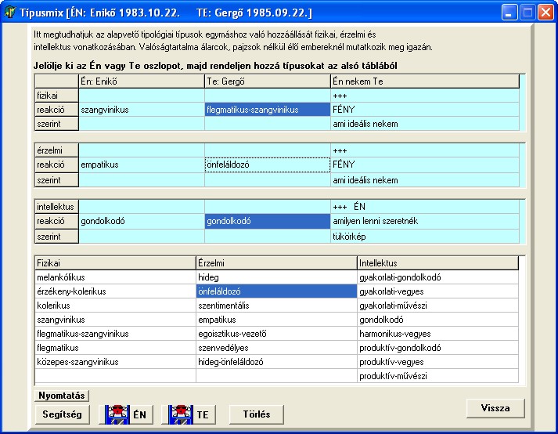
Task: Select szangvinikus in the lower Fizikai list
Action: (x=115, y=320)
